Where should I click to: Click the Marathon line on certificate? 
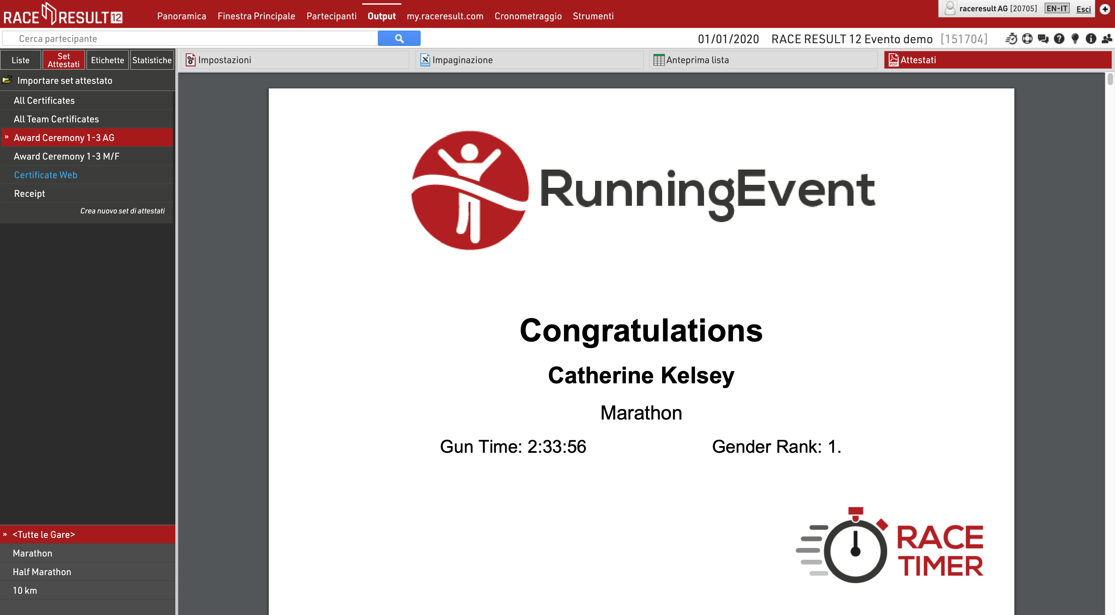pyautogui.click(x=641, y=413)
